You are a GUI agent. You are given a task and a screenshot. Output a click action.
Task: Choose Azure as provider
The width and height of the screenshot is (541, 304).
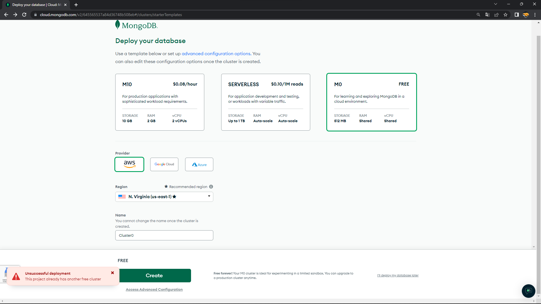[199, 164]
